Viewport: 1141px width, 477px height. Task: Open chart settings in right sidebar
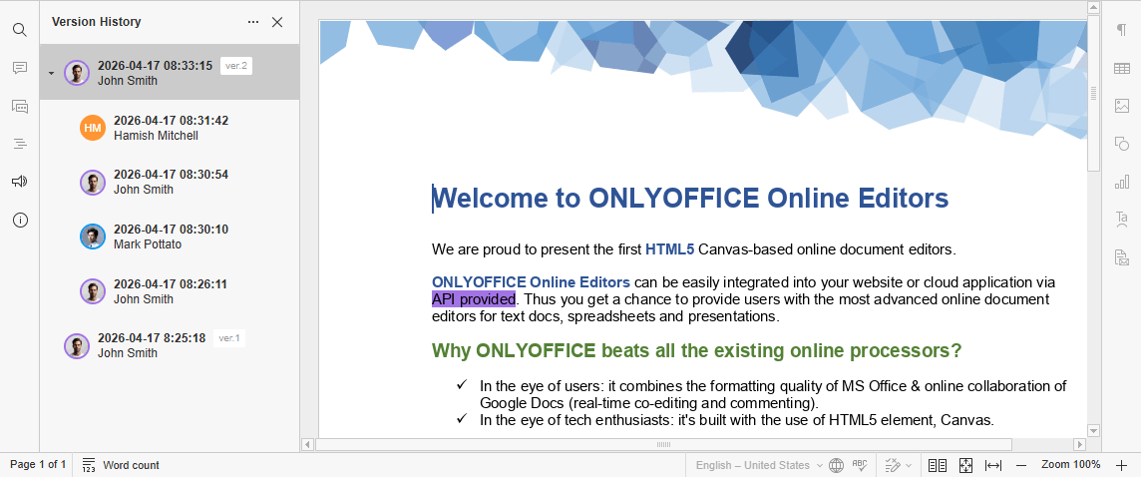point(1121,182)
